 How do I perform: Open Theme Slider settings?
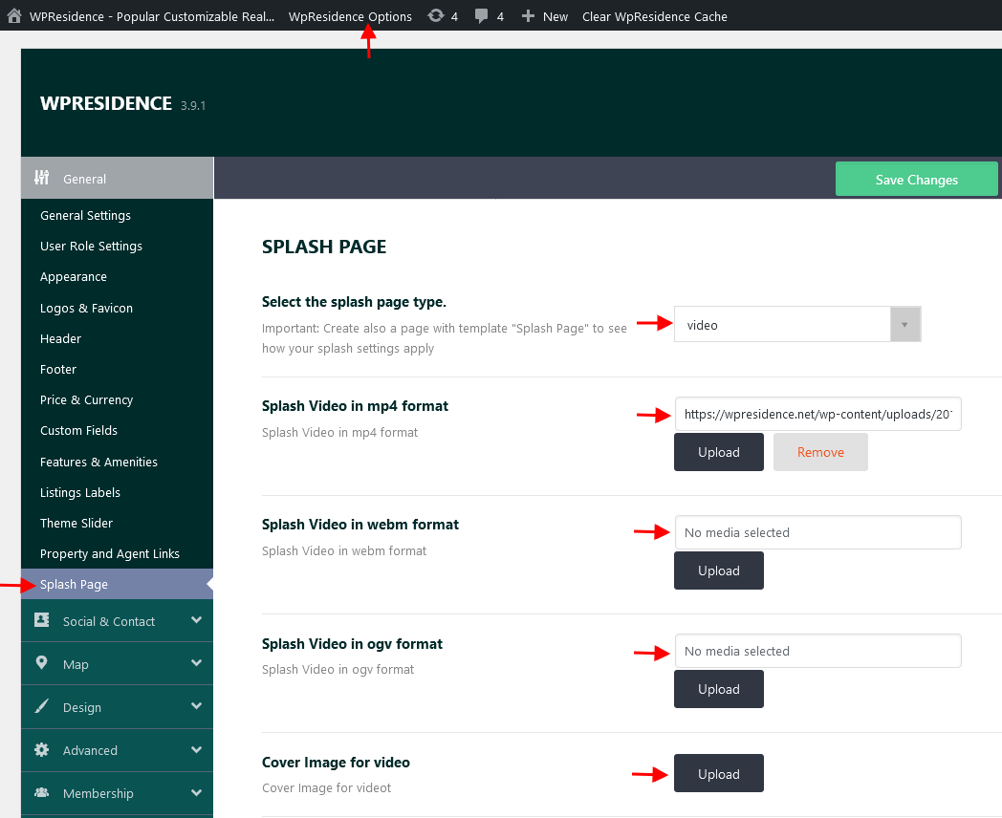coord(76,523)
